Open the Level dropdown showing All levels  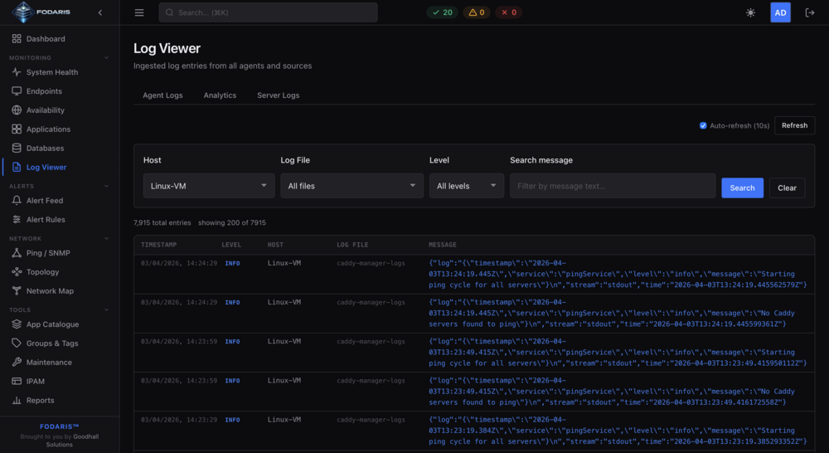point(466,186)
